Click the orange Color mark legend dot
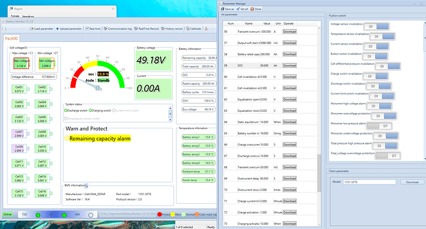The image size is (426, 229). pyautogui.click(x=197, y=214)
